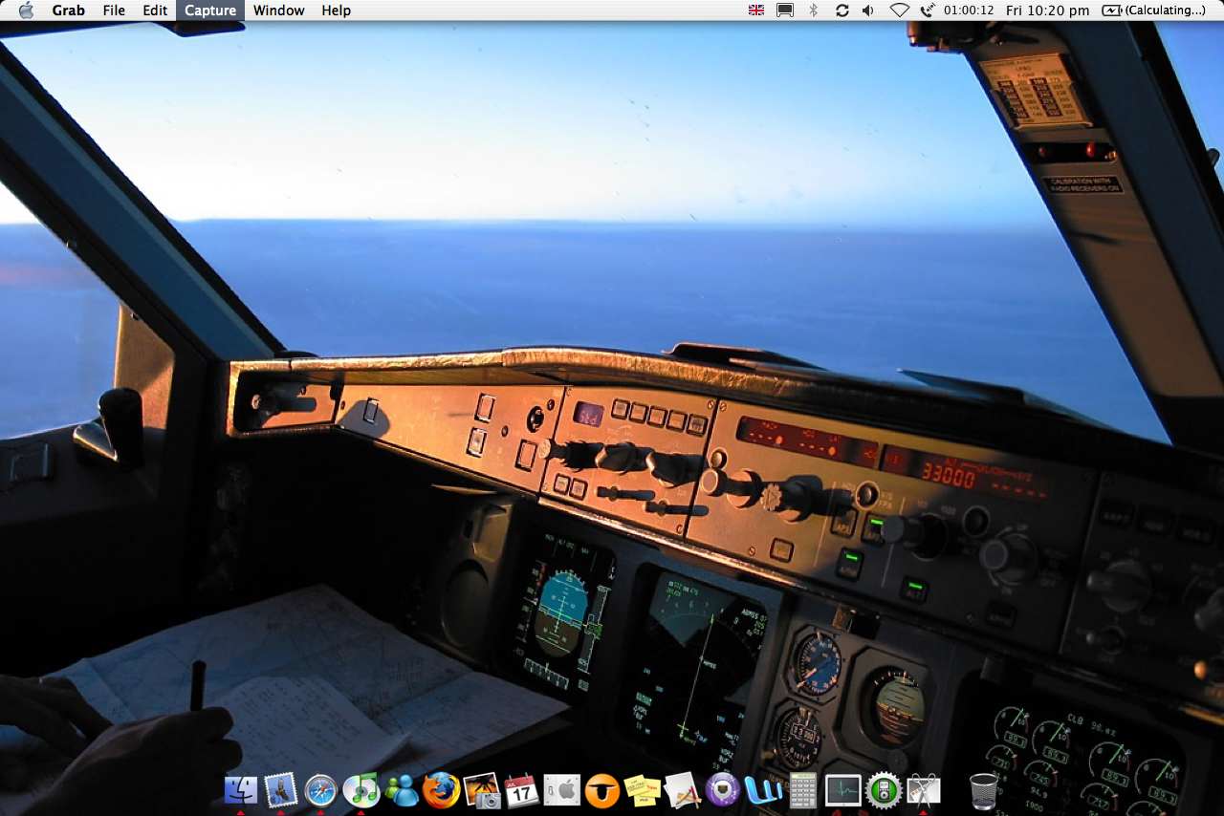
Task: Click the highlighted Capture menu
Action: (x=210, y=11)
